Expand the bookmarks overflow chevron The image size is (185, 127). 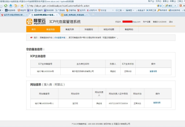[x=113, y=10]
